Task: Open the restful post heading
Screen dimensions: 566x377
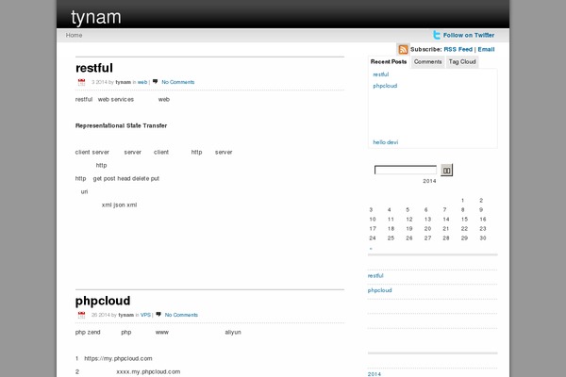Action: point(94,68)
